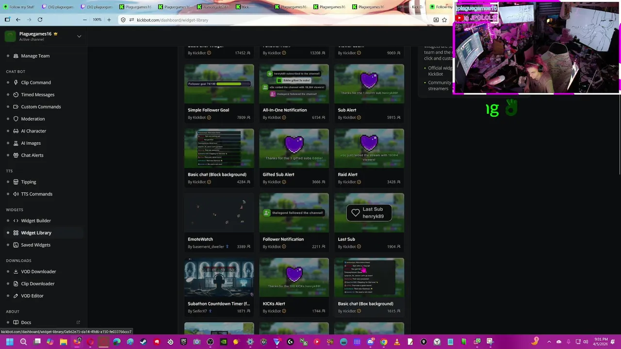Open Raid Alert widget thumbnail

point(369,148)
